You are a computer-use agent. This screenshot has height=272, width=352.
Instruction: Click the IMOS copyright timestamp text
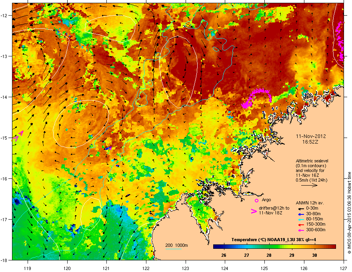point(349,213)
